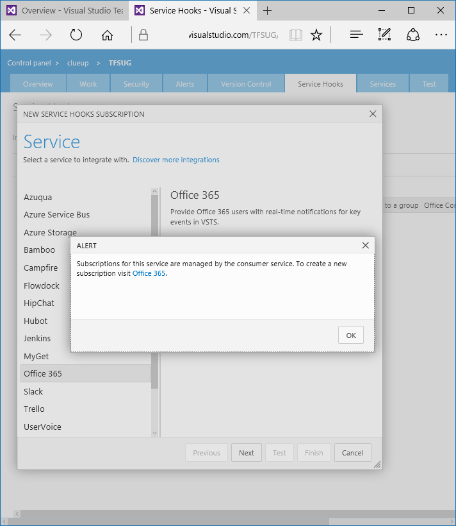Pick UserVoice in the service list

86,427
